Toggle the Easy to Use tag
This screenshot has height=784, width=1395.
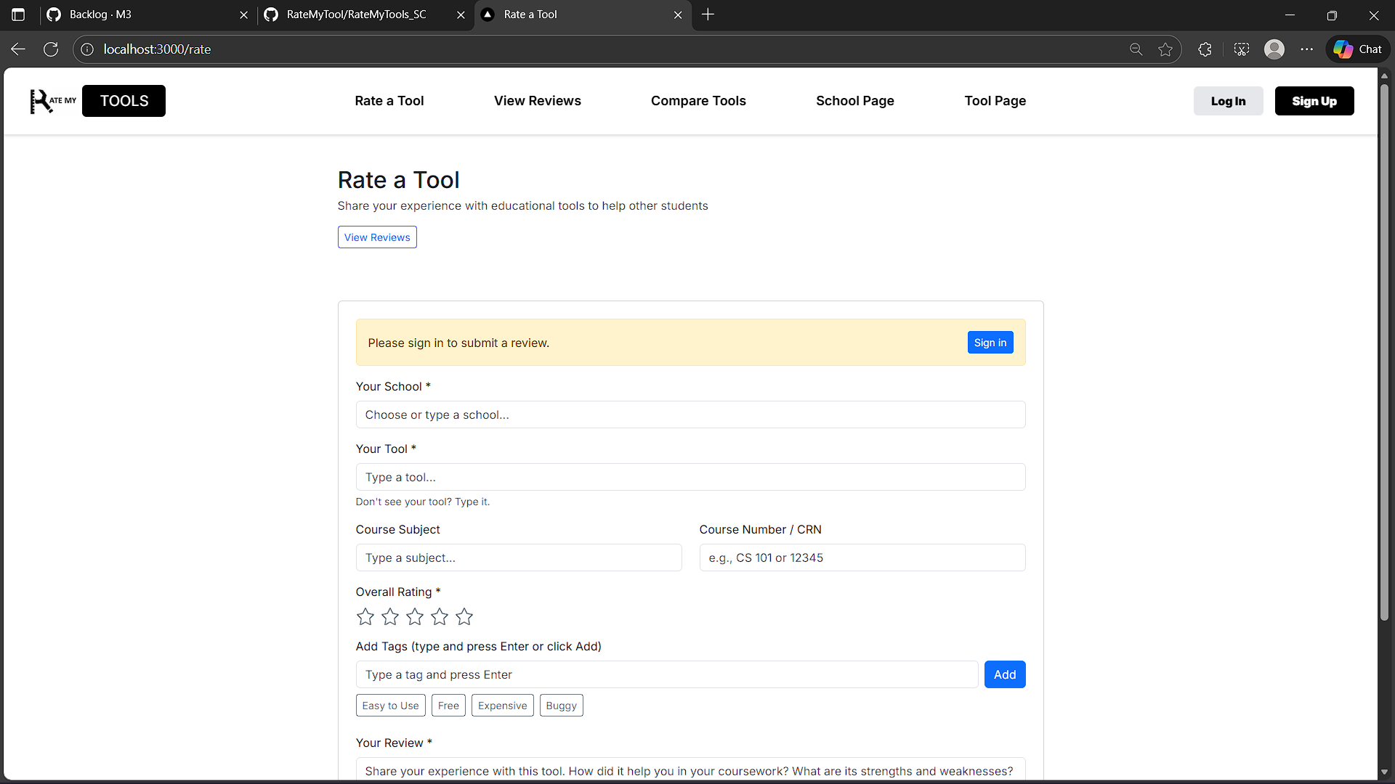(x=390, y=706)
